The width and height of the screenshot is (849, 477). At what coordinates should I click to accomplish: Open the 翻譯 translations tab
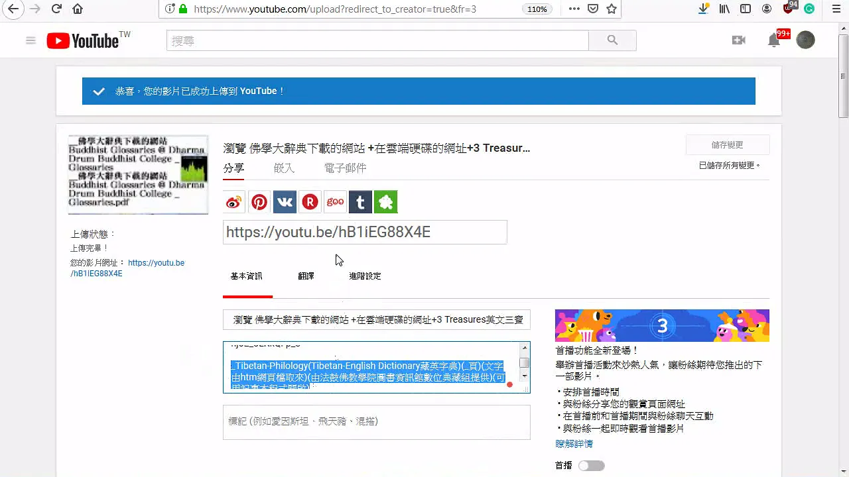click(306, 276)
